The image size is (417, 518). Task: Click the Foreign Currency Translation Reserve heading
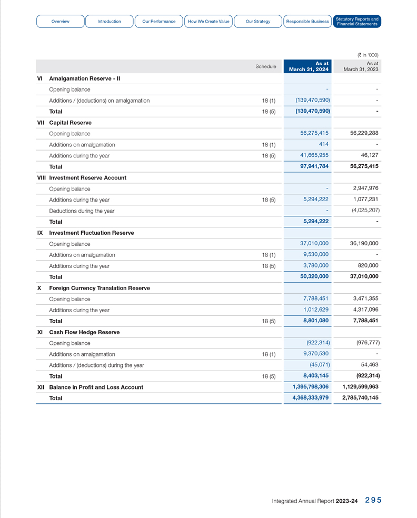click(x=99, y=288)
